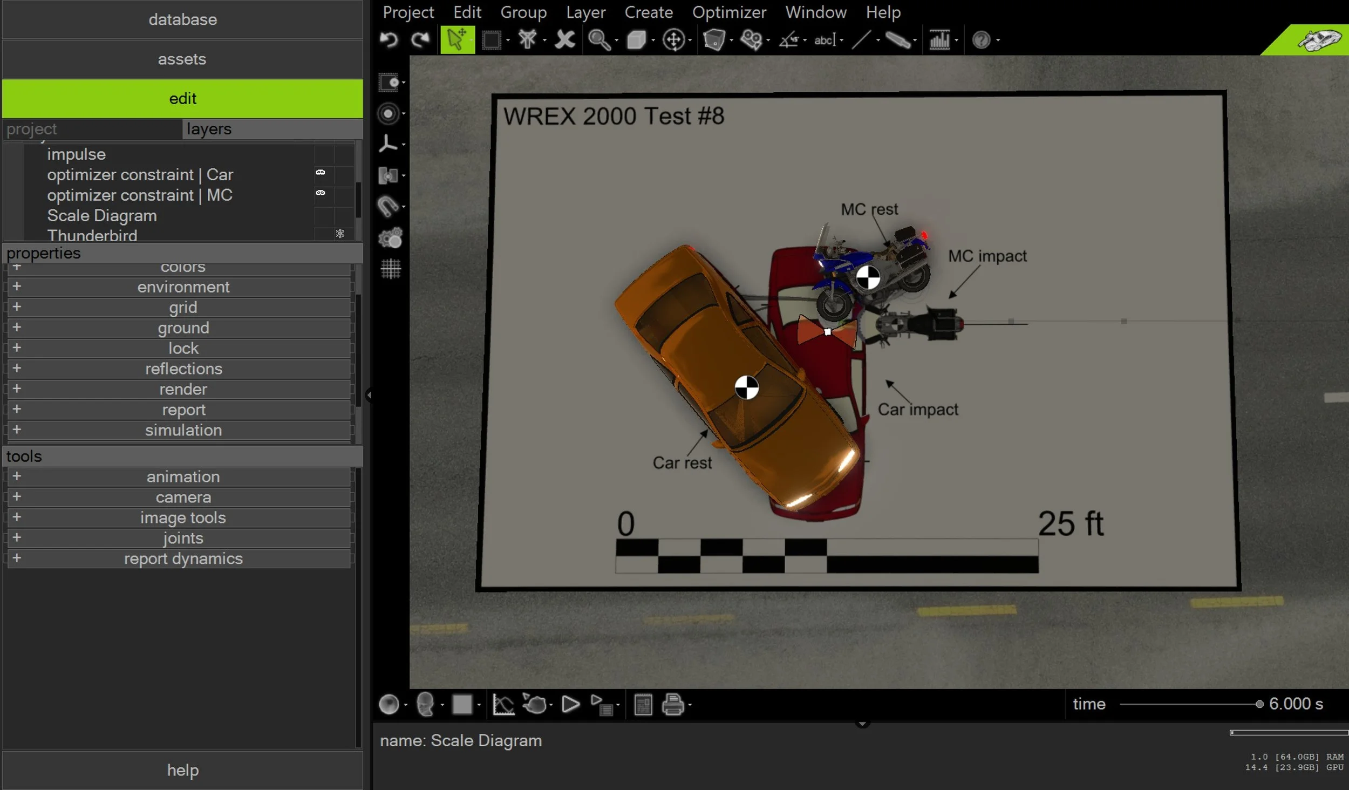Click the undo arrow icon
The width and height of the screenshot is (1349, 790).
pyautogui.click(x=389, y=40)
